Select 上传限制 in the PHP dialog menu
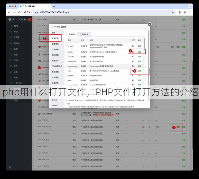199x179 pixels. 55,49
